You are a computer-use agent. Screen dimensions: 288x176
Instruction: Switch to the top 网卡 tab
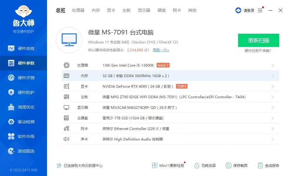click(x=177, y=11)
